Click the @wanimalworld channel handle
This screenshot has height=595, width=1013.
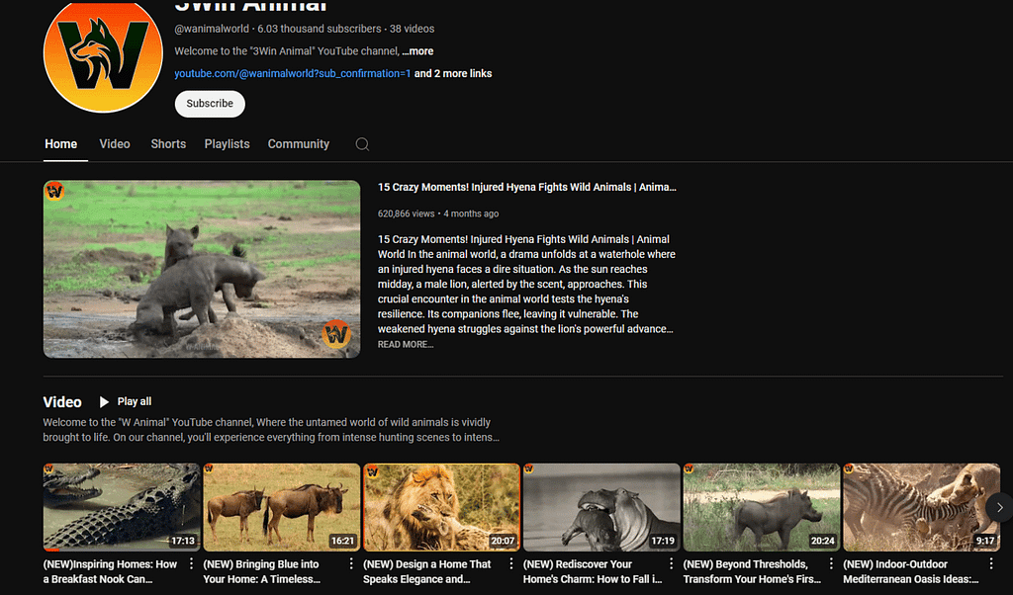pos(212,29)
